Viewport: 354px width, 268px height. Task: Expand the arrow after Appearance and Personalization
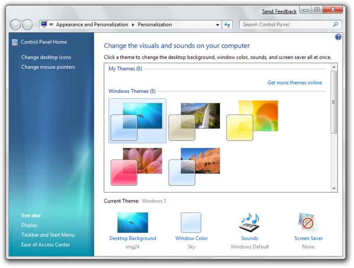point(133,25)
